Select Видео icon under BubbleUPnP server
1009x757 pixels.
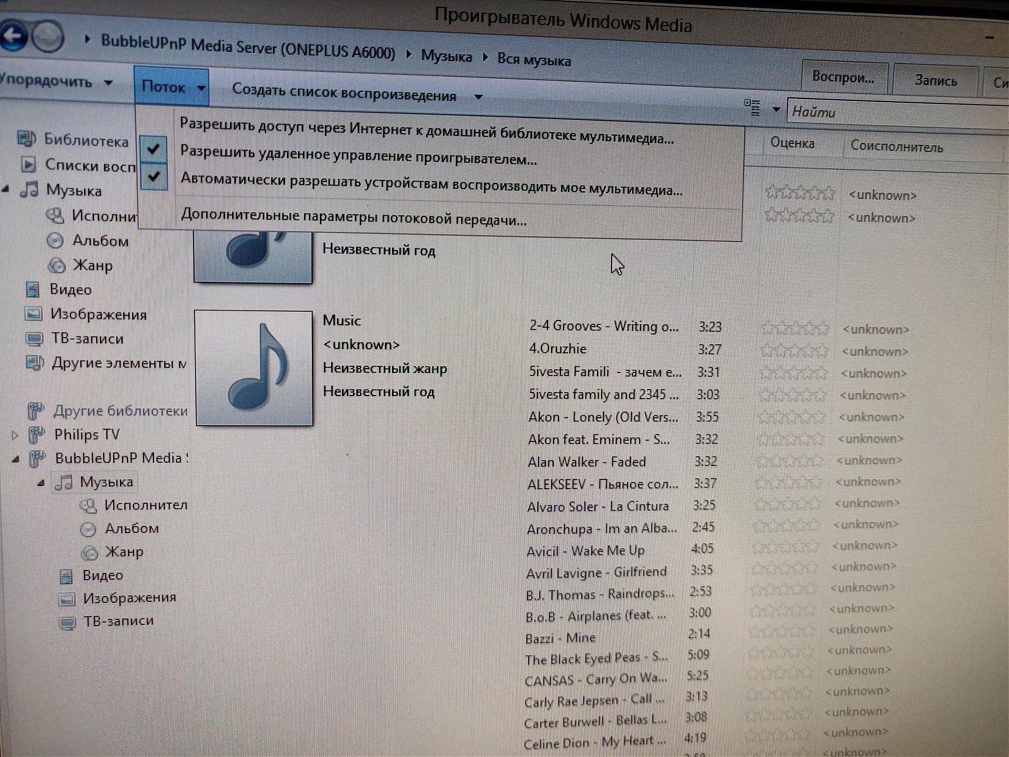(x=66, y=575)
